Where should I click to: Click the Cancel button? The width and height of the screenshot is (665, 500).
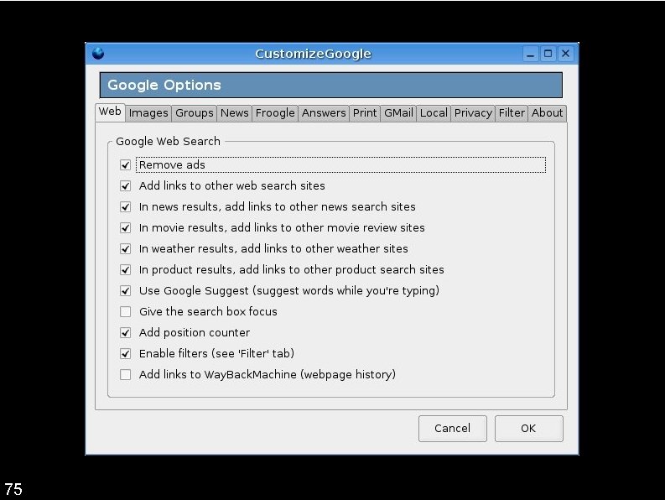(452, 429)
